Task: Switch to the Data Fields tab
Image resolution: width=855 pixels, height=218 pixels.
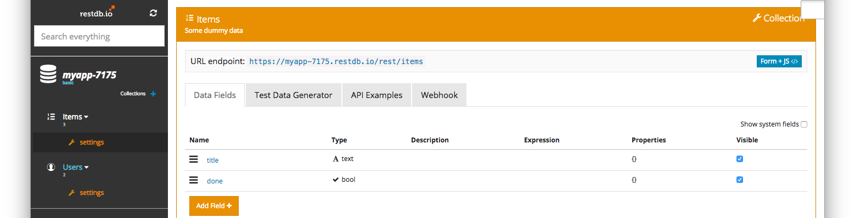Action: [x=215, y=95]
